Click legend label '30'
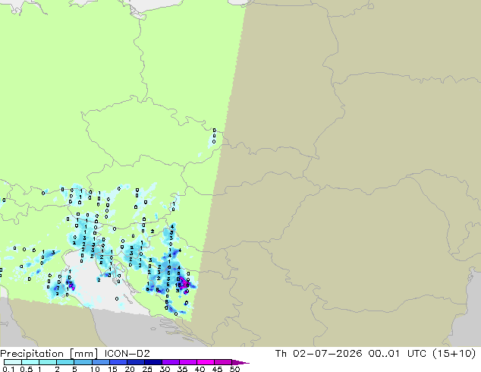Screen dimensions: 481x372 tap(165, 369)
